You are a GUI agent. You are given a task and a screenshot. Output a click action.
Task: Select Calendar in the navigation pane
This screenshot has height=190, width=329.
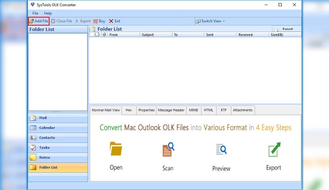point(58,128)
